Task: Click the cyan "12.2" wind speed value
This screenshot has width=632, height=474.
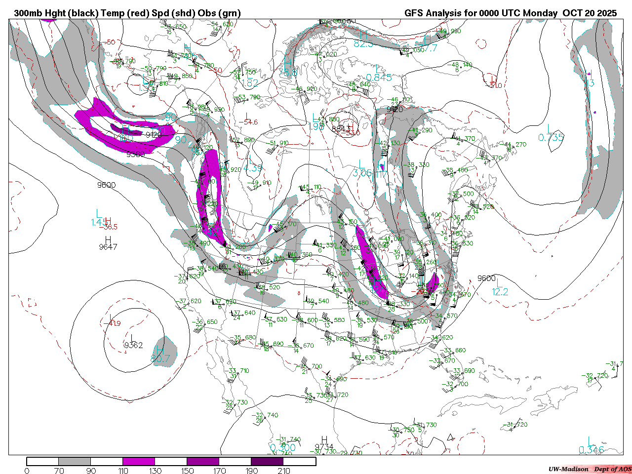Action: [500, 292]
